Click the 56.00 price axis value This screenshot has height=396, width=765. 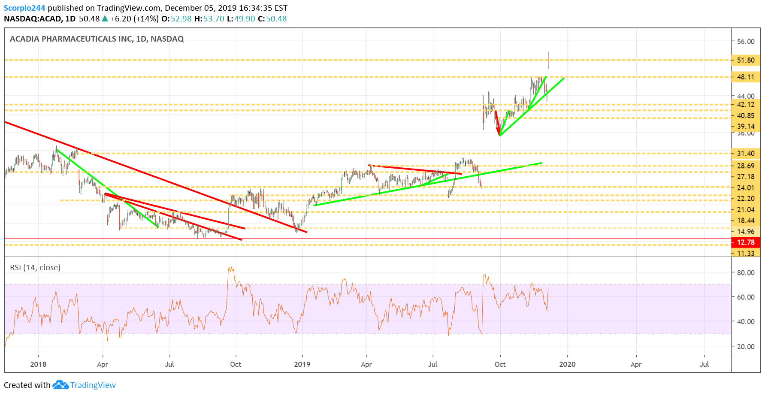pyautogui.click(x=746, y=41)
